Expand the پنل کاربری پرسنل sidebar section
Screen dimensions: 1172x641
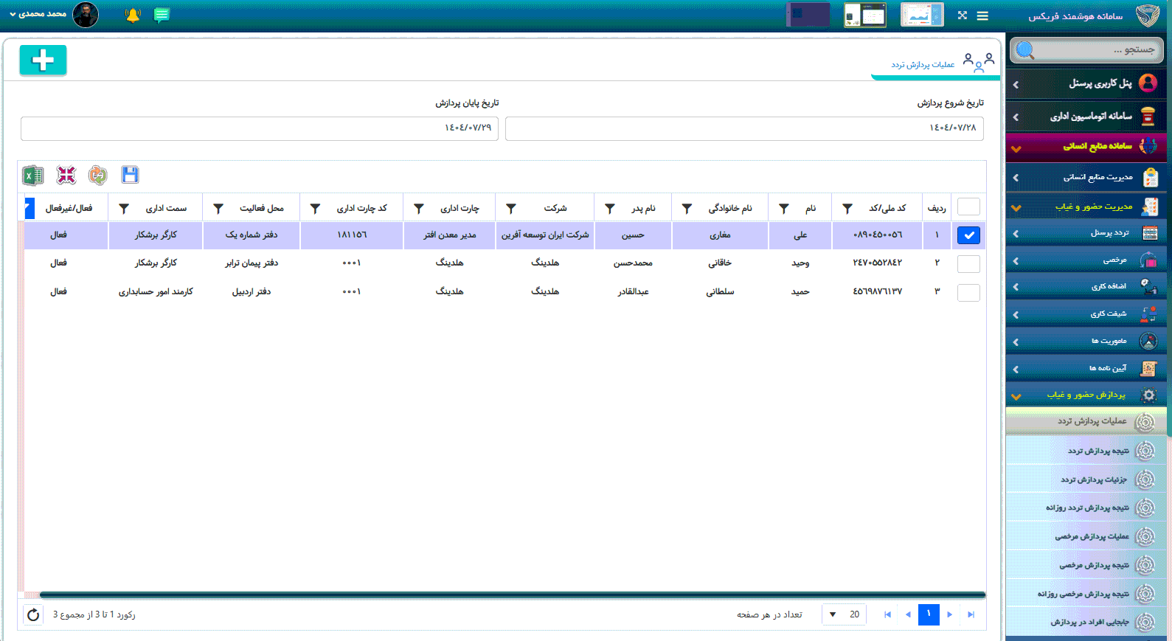pos(1086,83)
